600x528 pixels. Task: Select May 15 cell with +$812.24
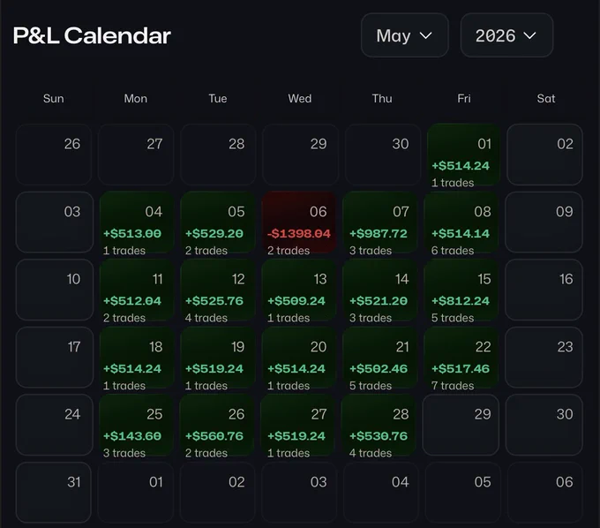(461, 290)
